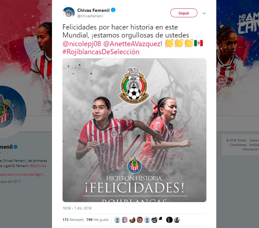
Task: Open the @nicolepj08 mention
Action: pos(82,44)
